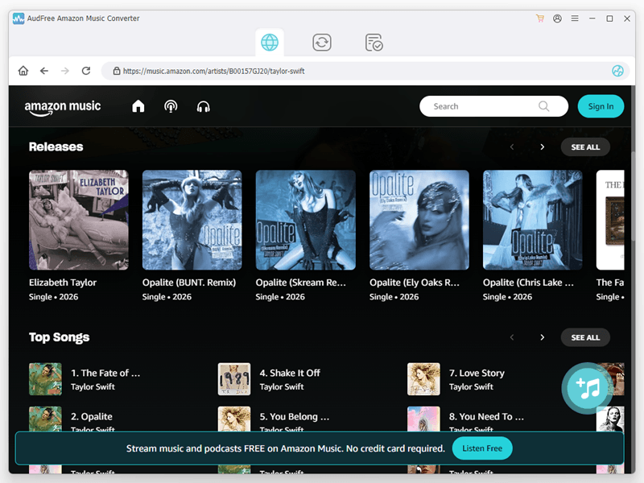The height and width of the screenshot is (483, 644).
Task: Click the Opalite (Ely Oaks R... title text
Action: pyautogui.click(x=415, y=283)
